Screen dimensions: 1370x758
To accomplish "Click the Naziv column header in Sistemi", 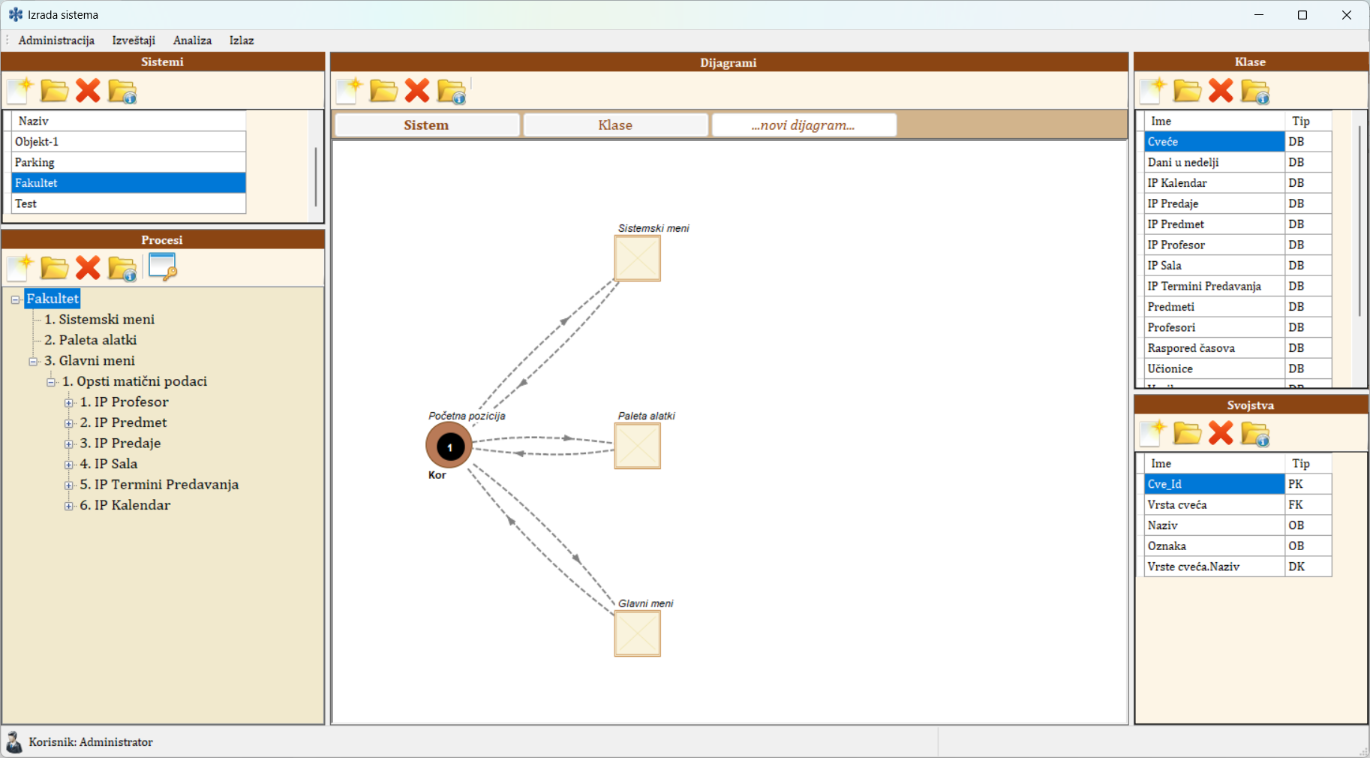I will click(129, 121).
